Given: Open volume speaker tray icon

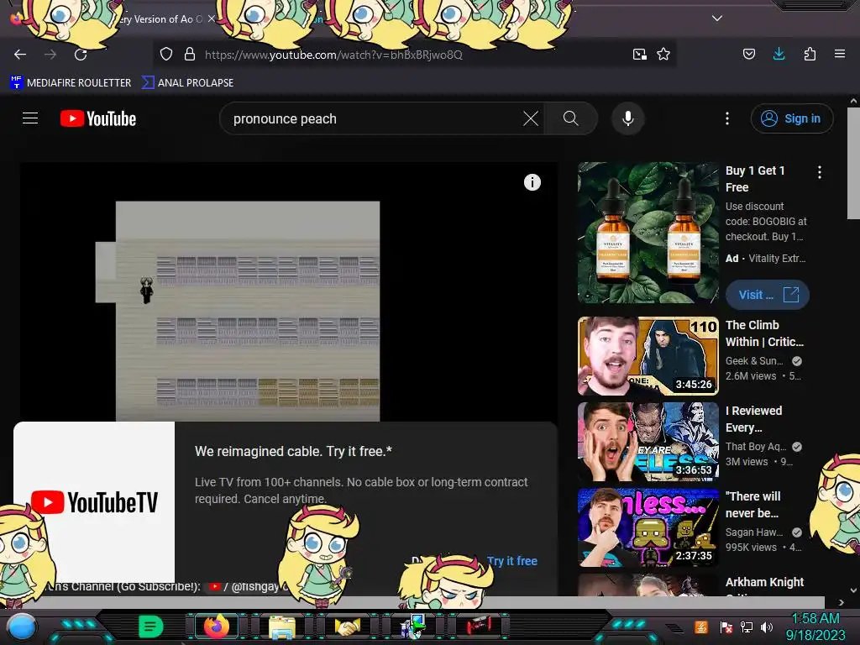Looking at the screenshot, I should click(767, 627).
